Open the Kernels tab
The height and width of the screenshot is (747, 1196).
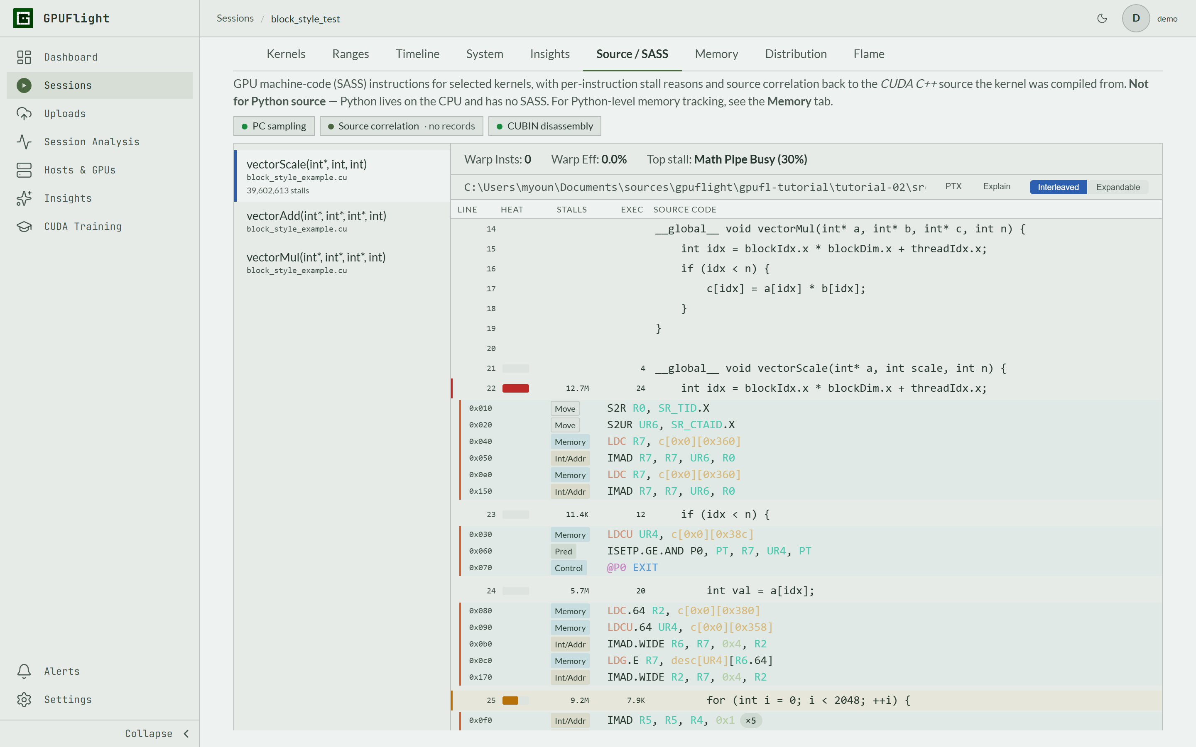286,54
